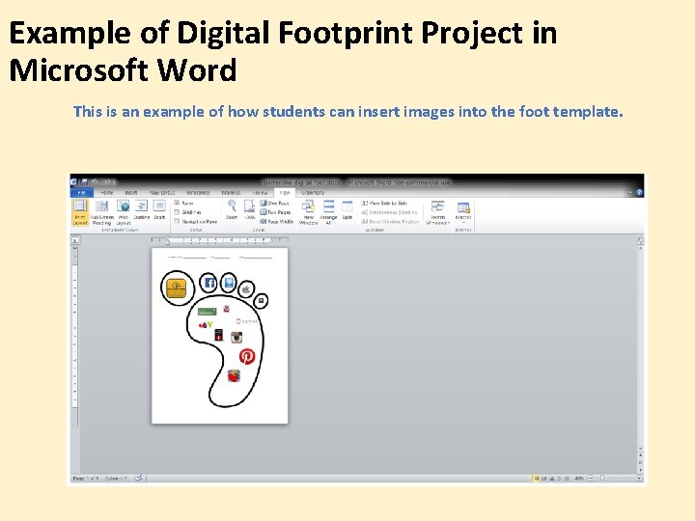Image resolution: width=695 pixels, height=521 pixels.
Task: Open the References ribbon tab
Action: point(198,193)
